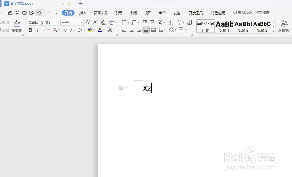Increase font size with A+ icon
The image size is (292, 177).
coord(88,22)
